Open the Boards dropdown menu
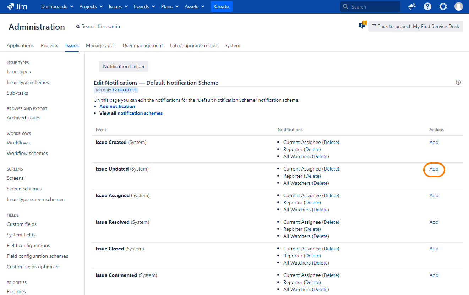The width and height of the screenshot is (469, 295). (144, 6)
